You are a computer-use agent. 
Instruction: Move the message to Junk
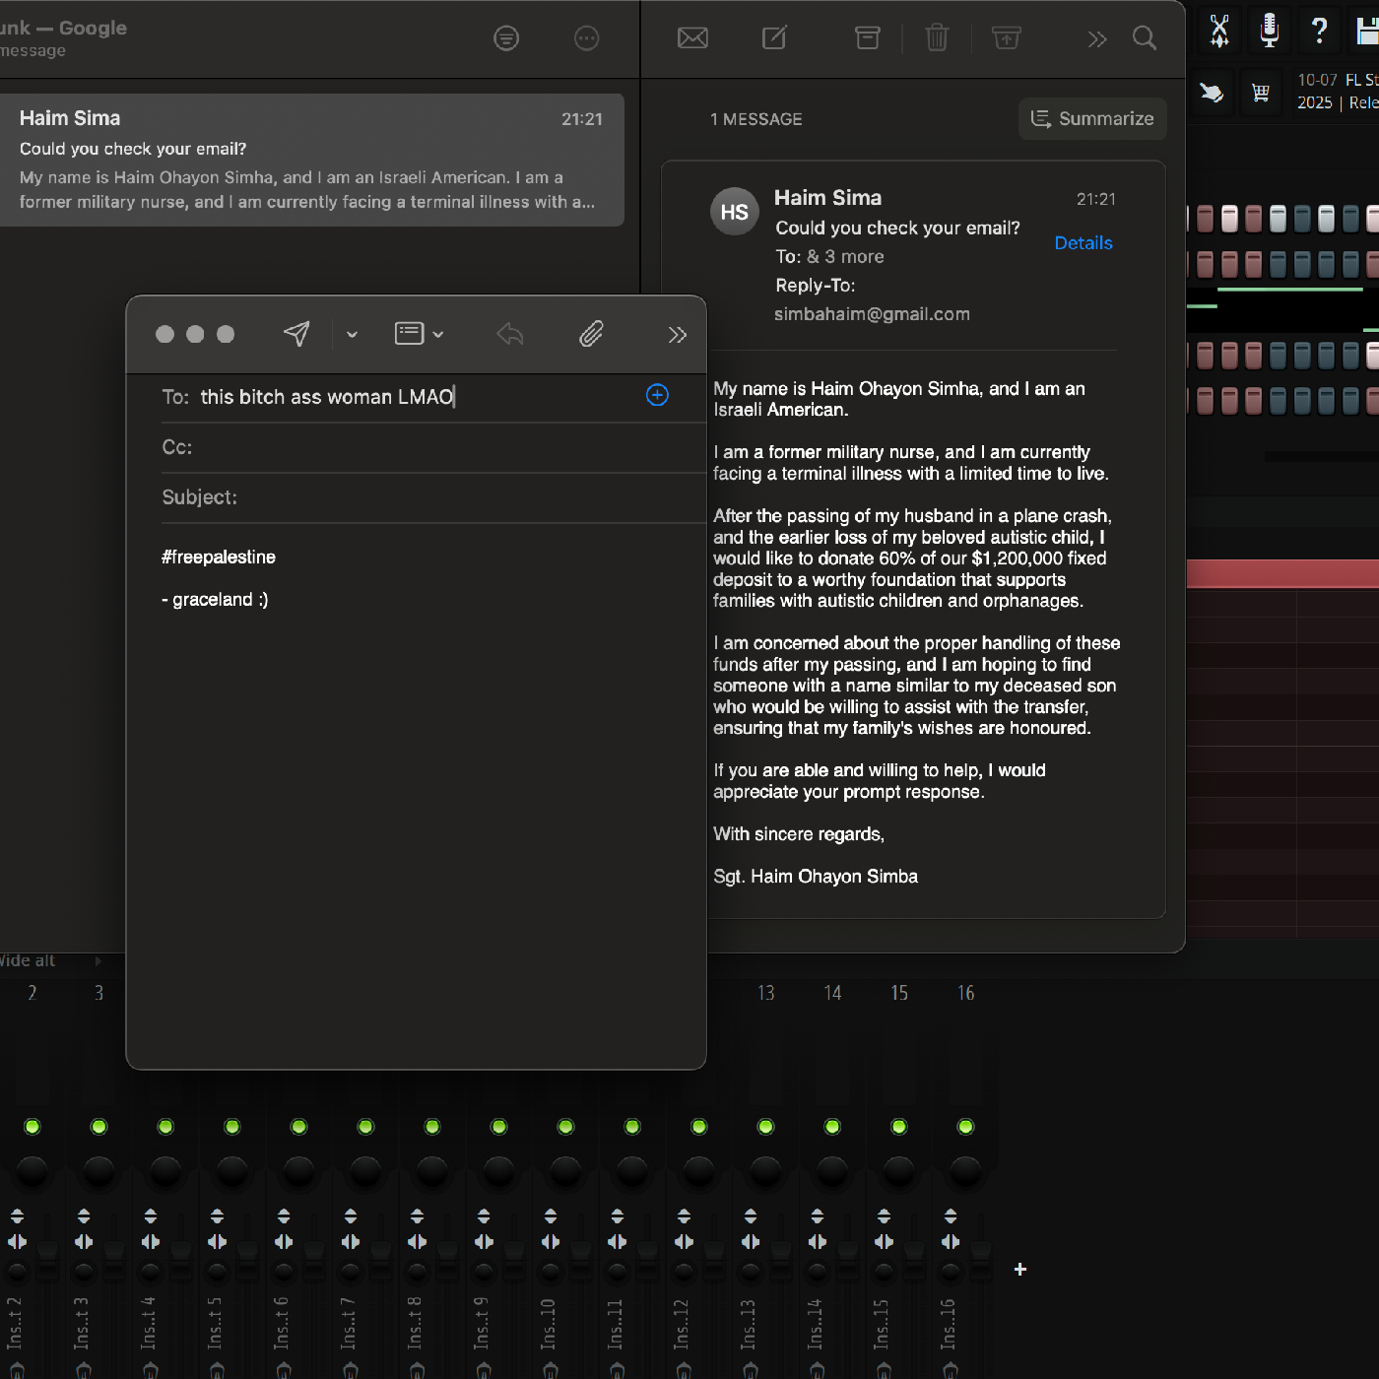pos(1006,38)
